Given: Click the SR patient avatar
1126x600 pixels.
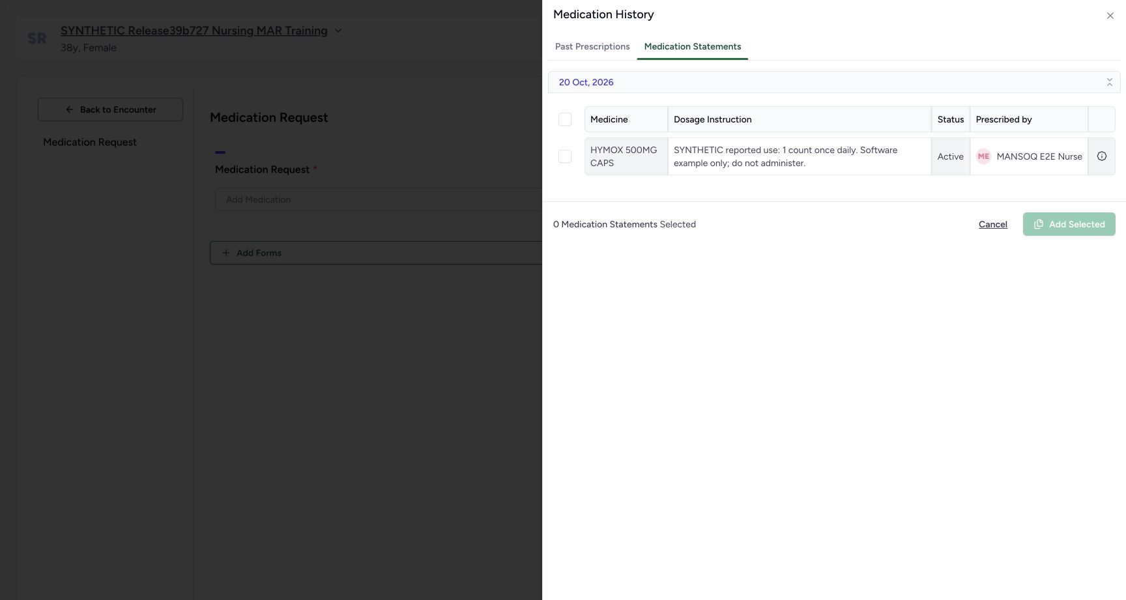Looking at the screenshot, I should pyautogui.click(x=37, y=39).
